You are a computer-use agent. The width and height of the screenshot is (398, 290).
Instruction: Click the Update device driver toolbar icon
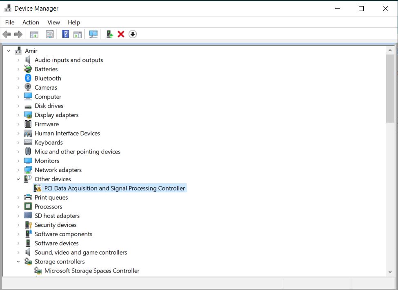[x=109, y=34]
